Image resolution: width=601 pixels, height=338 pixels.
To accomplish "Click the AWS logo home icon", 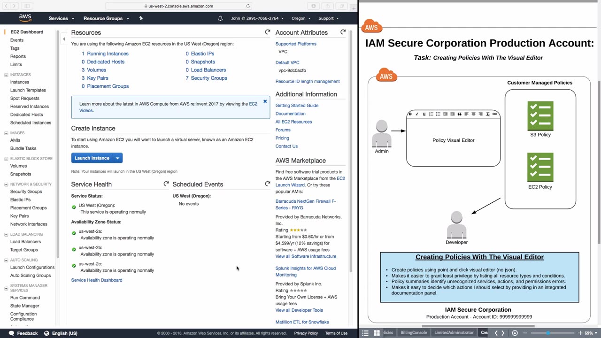I will (25, 18).
